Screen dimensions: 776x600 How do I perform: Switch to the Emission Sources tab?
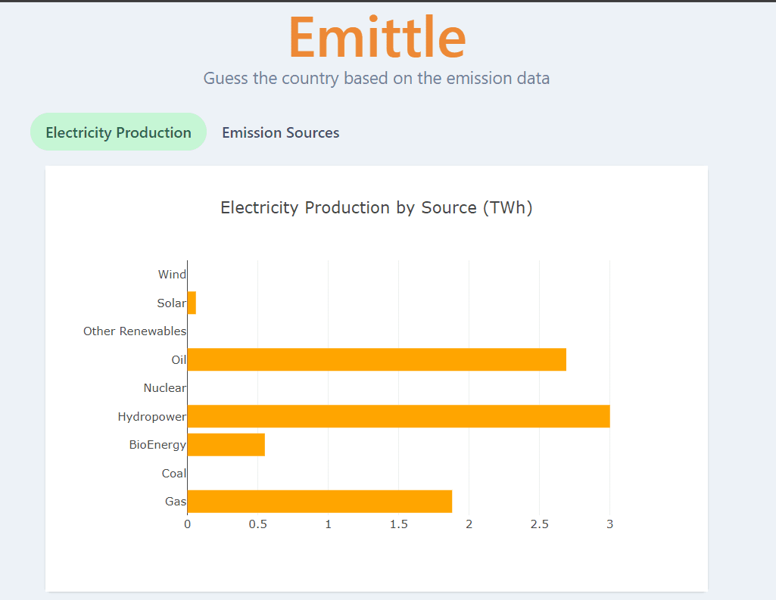tap(280, 132)
